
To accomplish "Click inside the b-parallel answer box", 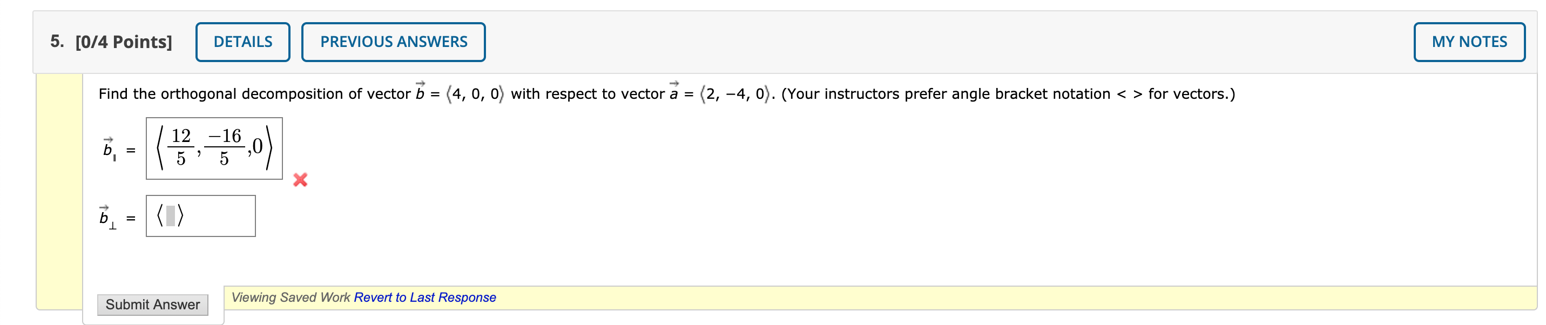I will 214,148.
